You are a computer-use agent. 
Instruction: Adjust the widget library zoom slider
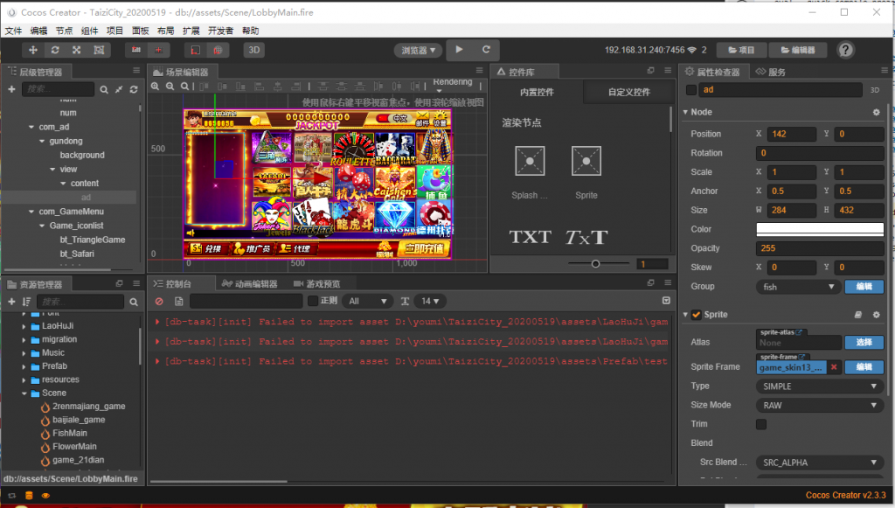[x=595, y=264]
